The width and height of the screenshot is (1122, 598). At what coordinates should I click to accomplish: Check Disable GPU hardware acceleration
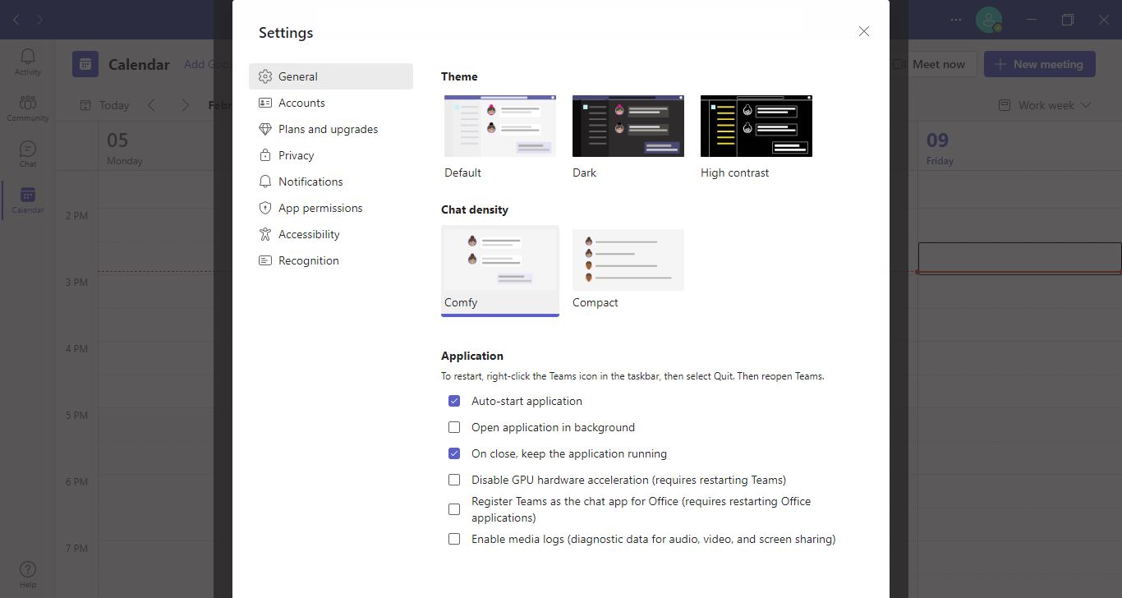(x=454, y=480)
